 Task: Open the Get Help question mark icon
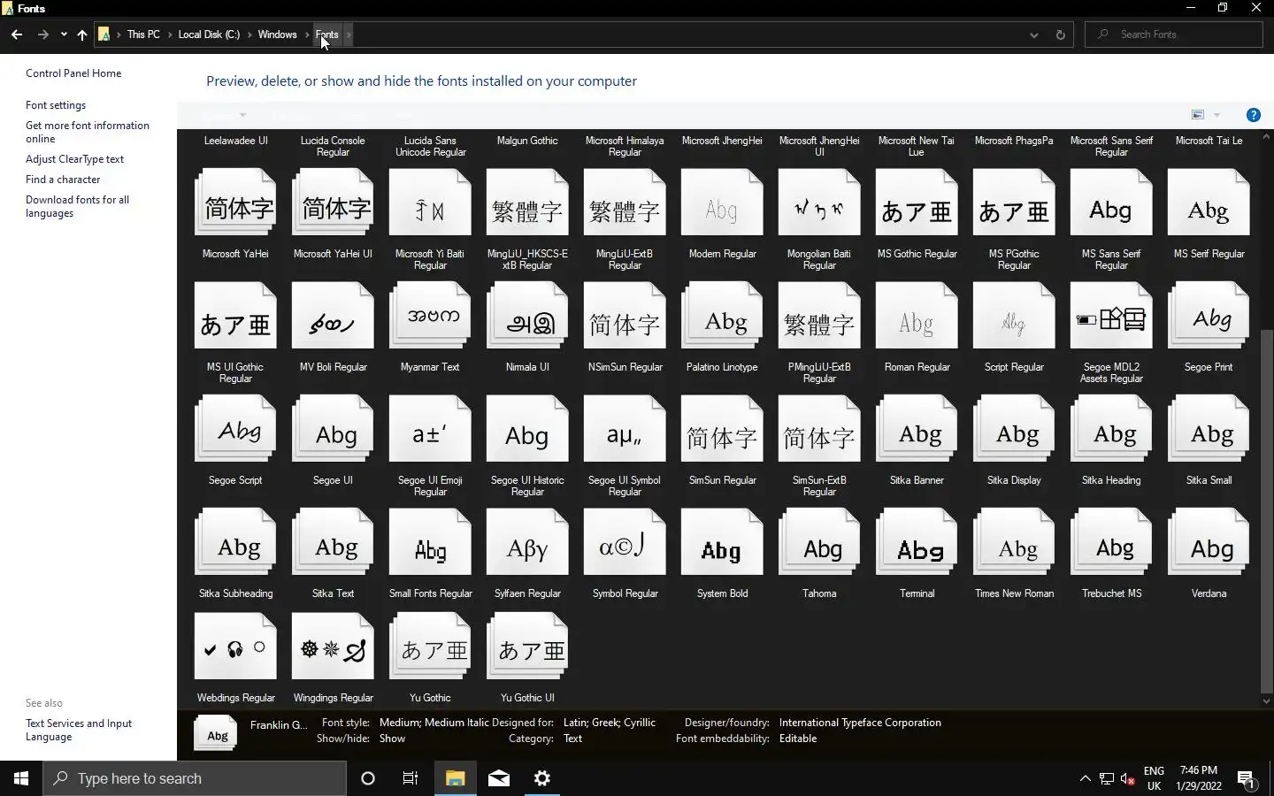click(1253, 115)
